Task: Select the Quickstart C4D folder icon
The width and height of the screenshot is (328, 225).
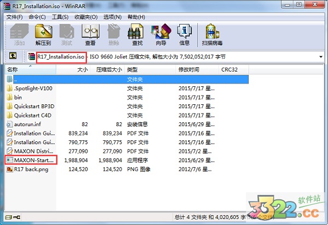Action: pyautogui.click(x=9, y=115)
